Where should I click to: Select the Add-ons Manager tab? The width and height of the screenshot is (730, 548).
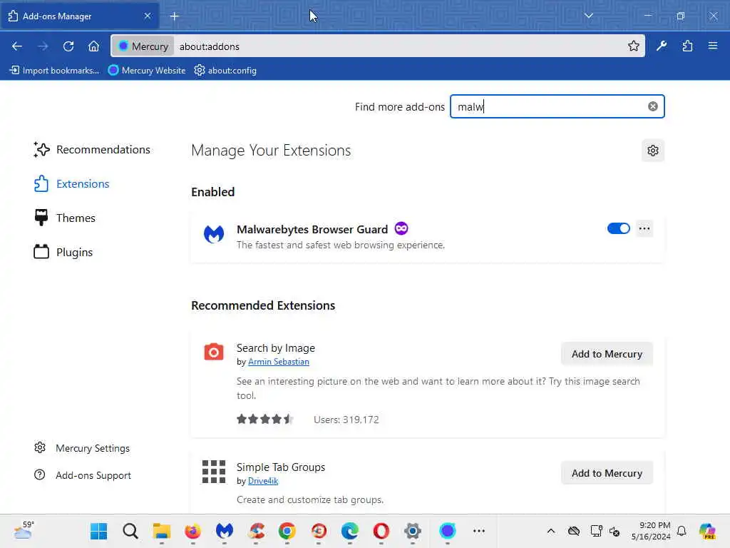click(79, 16)
